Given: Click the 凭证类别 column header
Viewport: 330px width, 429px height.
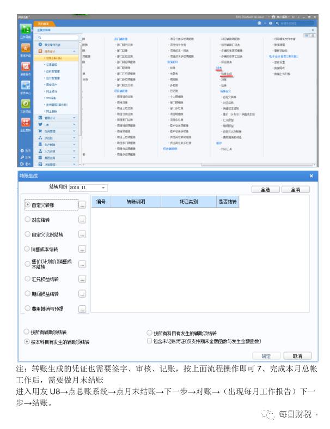Looking at the screenshot, I should (x=188, y=202).
